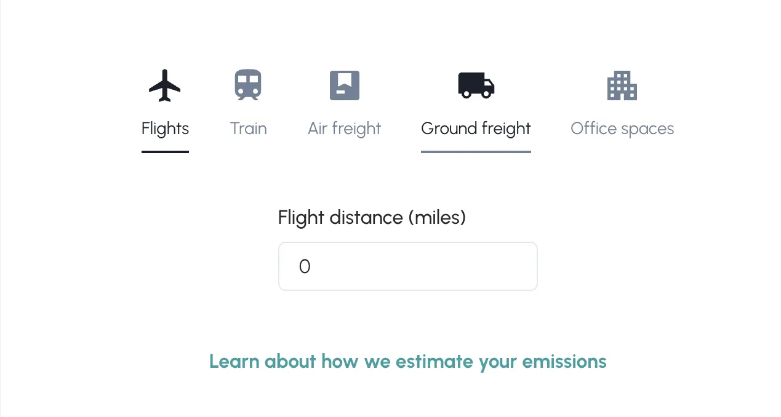Click the 0 value in distance box

coord(305,266)
